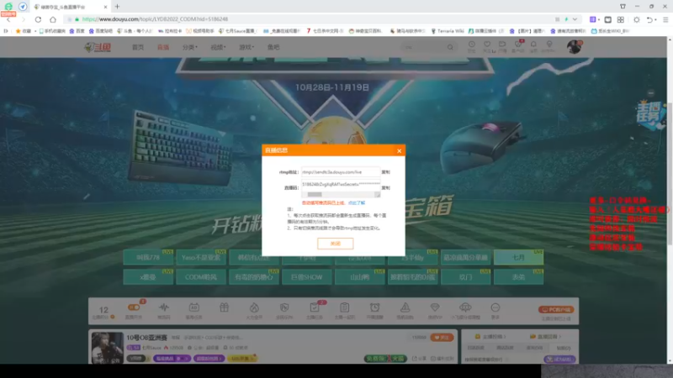This screenshot has width=673, height=378.
Task: Select the 巨蛋SHOW streamer tab
Action: 306,277
